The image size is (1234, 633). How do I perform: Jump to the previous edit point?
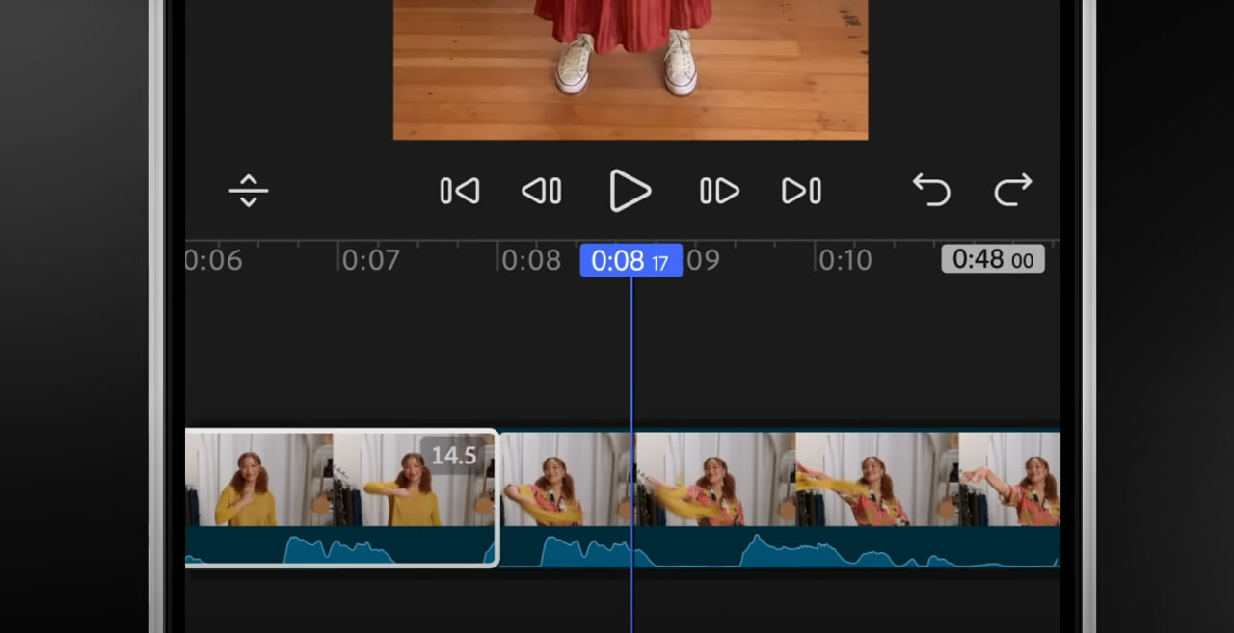(459, 191)
